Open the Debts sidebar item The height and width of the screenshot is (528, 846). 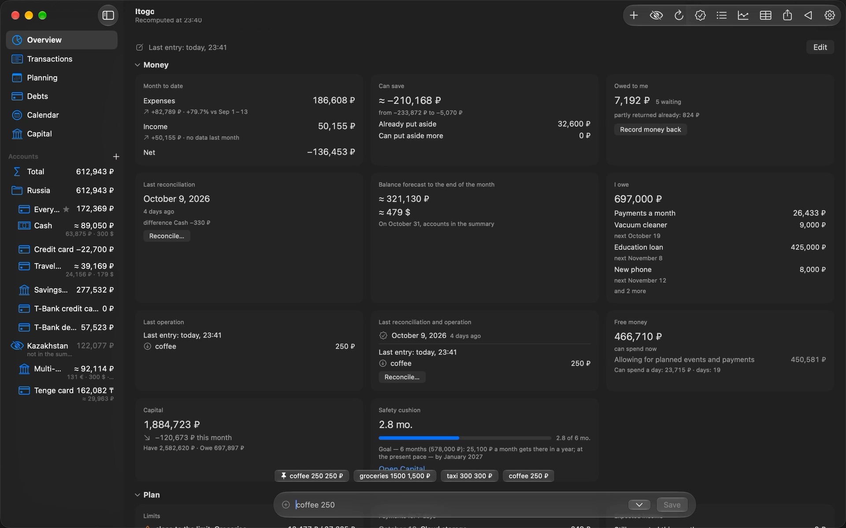[62, 96]
